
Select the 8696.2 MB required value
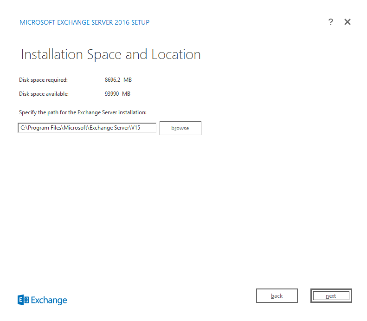(118, 80)
